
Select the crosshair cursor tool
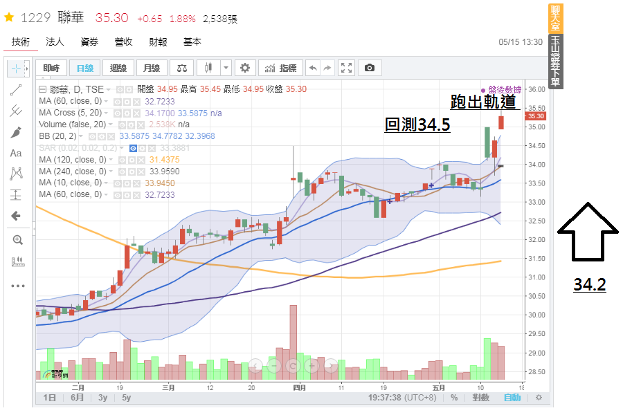(x=16, y=69)
